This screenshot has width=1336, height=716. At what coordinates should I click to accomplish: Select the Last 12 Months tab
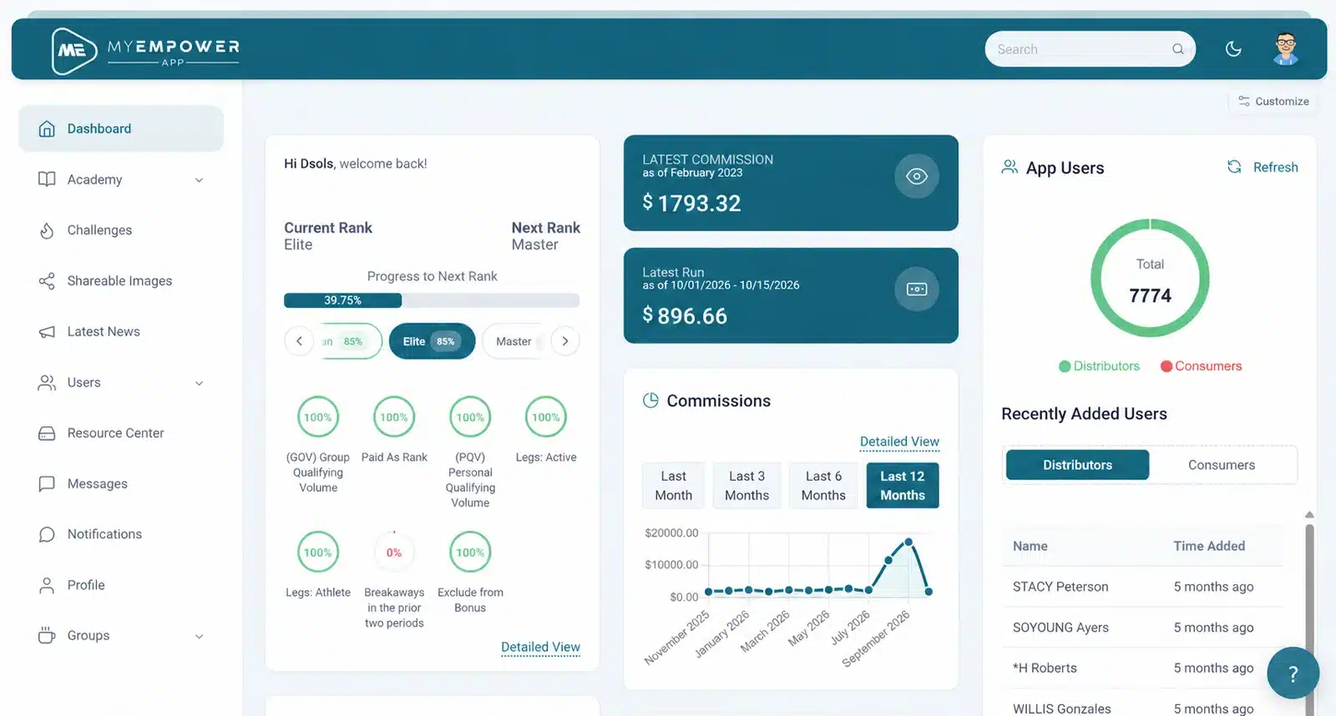pos(903,486)
